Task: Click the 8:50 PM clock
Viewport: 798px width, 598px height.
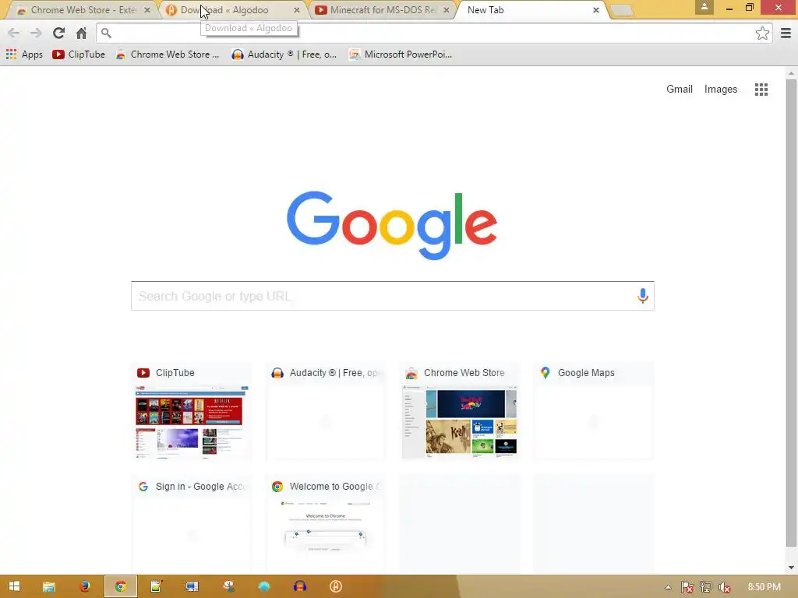Action: pyautogui.click(x=764, y=587)
